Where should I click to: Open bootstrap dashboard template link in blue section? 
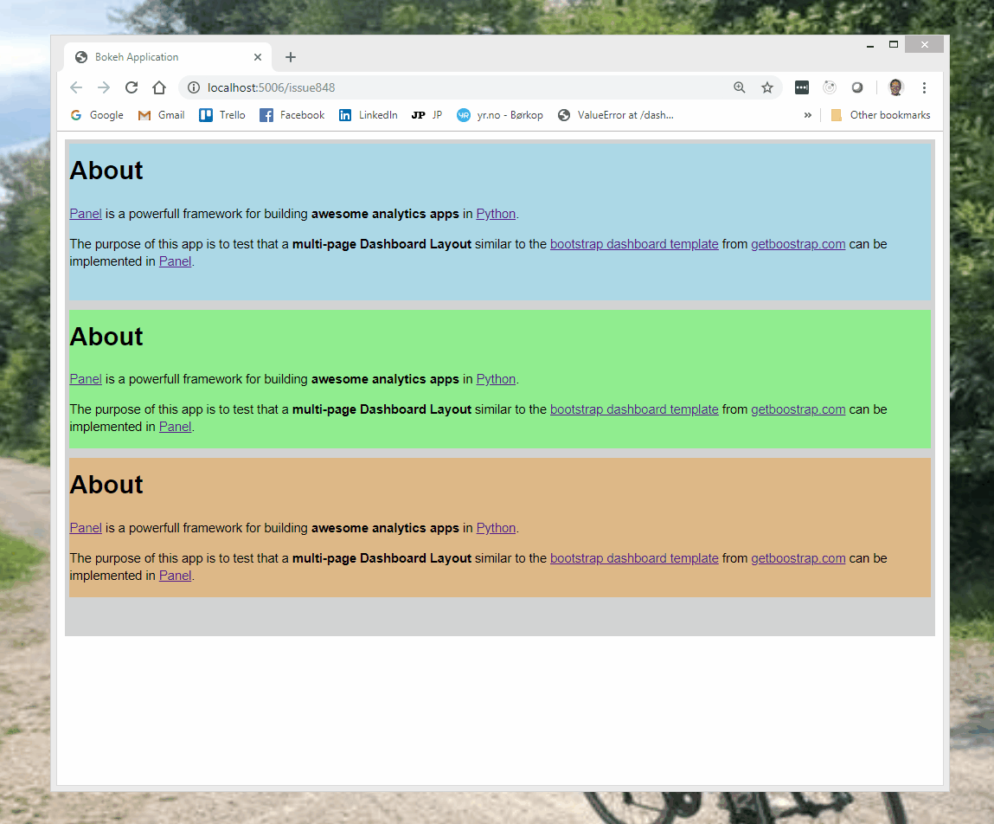click(x=634, y=244)
